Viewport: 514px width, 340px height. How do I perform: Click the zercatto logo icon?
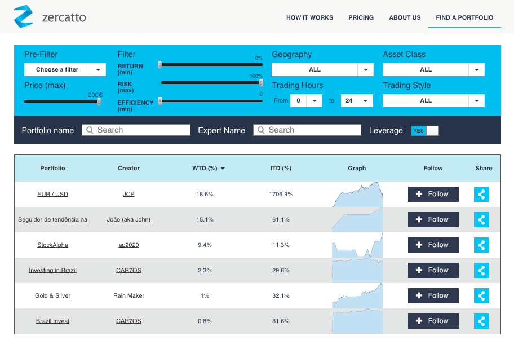(23, 16)
